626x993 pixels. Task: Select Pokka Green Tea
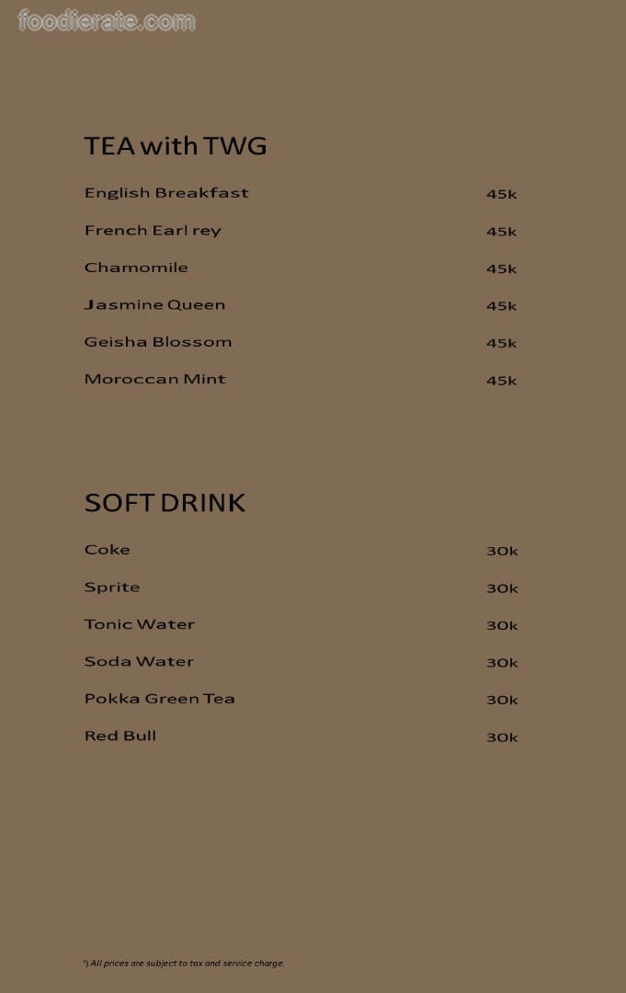(160, 699)
